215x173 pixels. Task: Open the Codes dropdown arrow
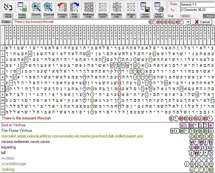coord(188,22)
